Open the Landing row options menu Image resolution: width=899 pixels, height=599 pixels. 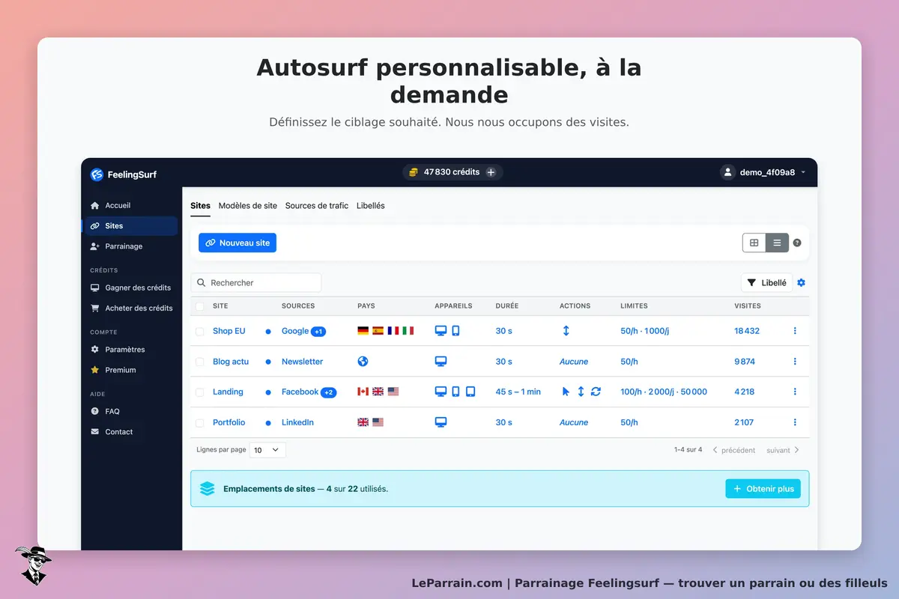[x=795, y=392]
